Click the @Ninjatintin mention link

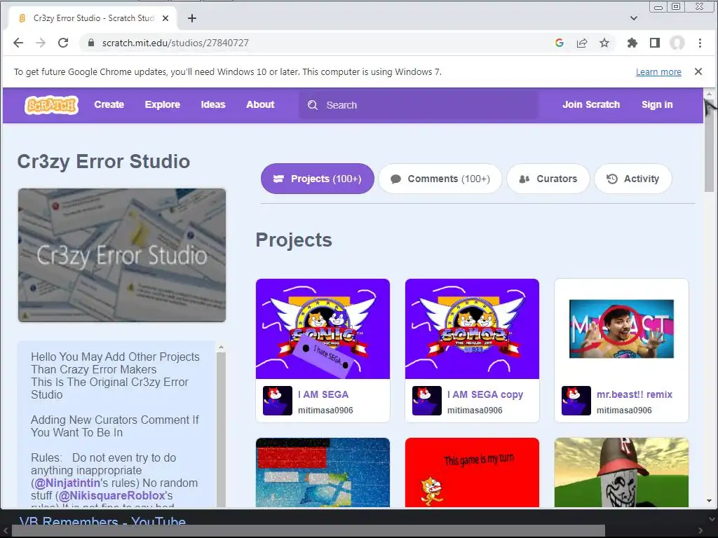point(67,483)
